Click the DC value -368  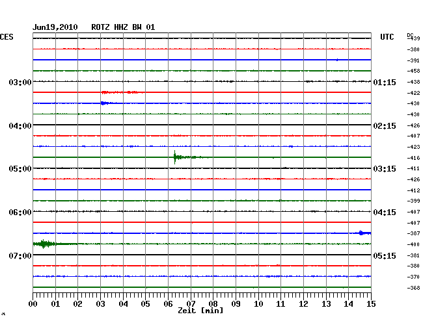tap(413, 288)
